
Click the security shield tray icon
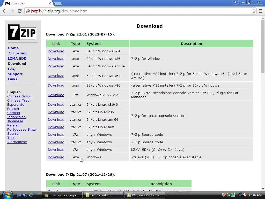point(224,195)
